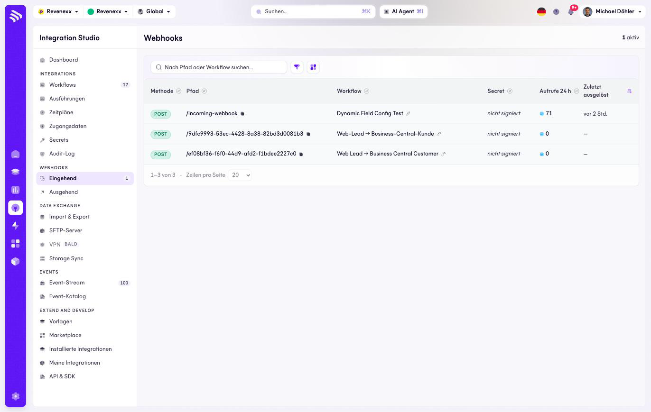Open Zugangsdaten

(x=85, y=126)
